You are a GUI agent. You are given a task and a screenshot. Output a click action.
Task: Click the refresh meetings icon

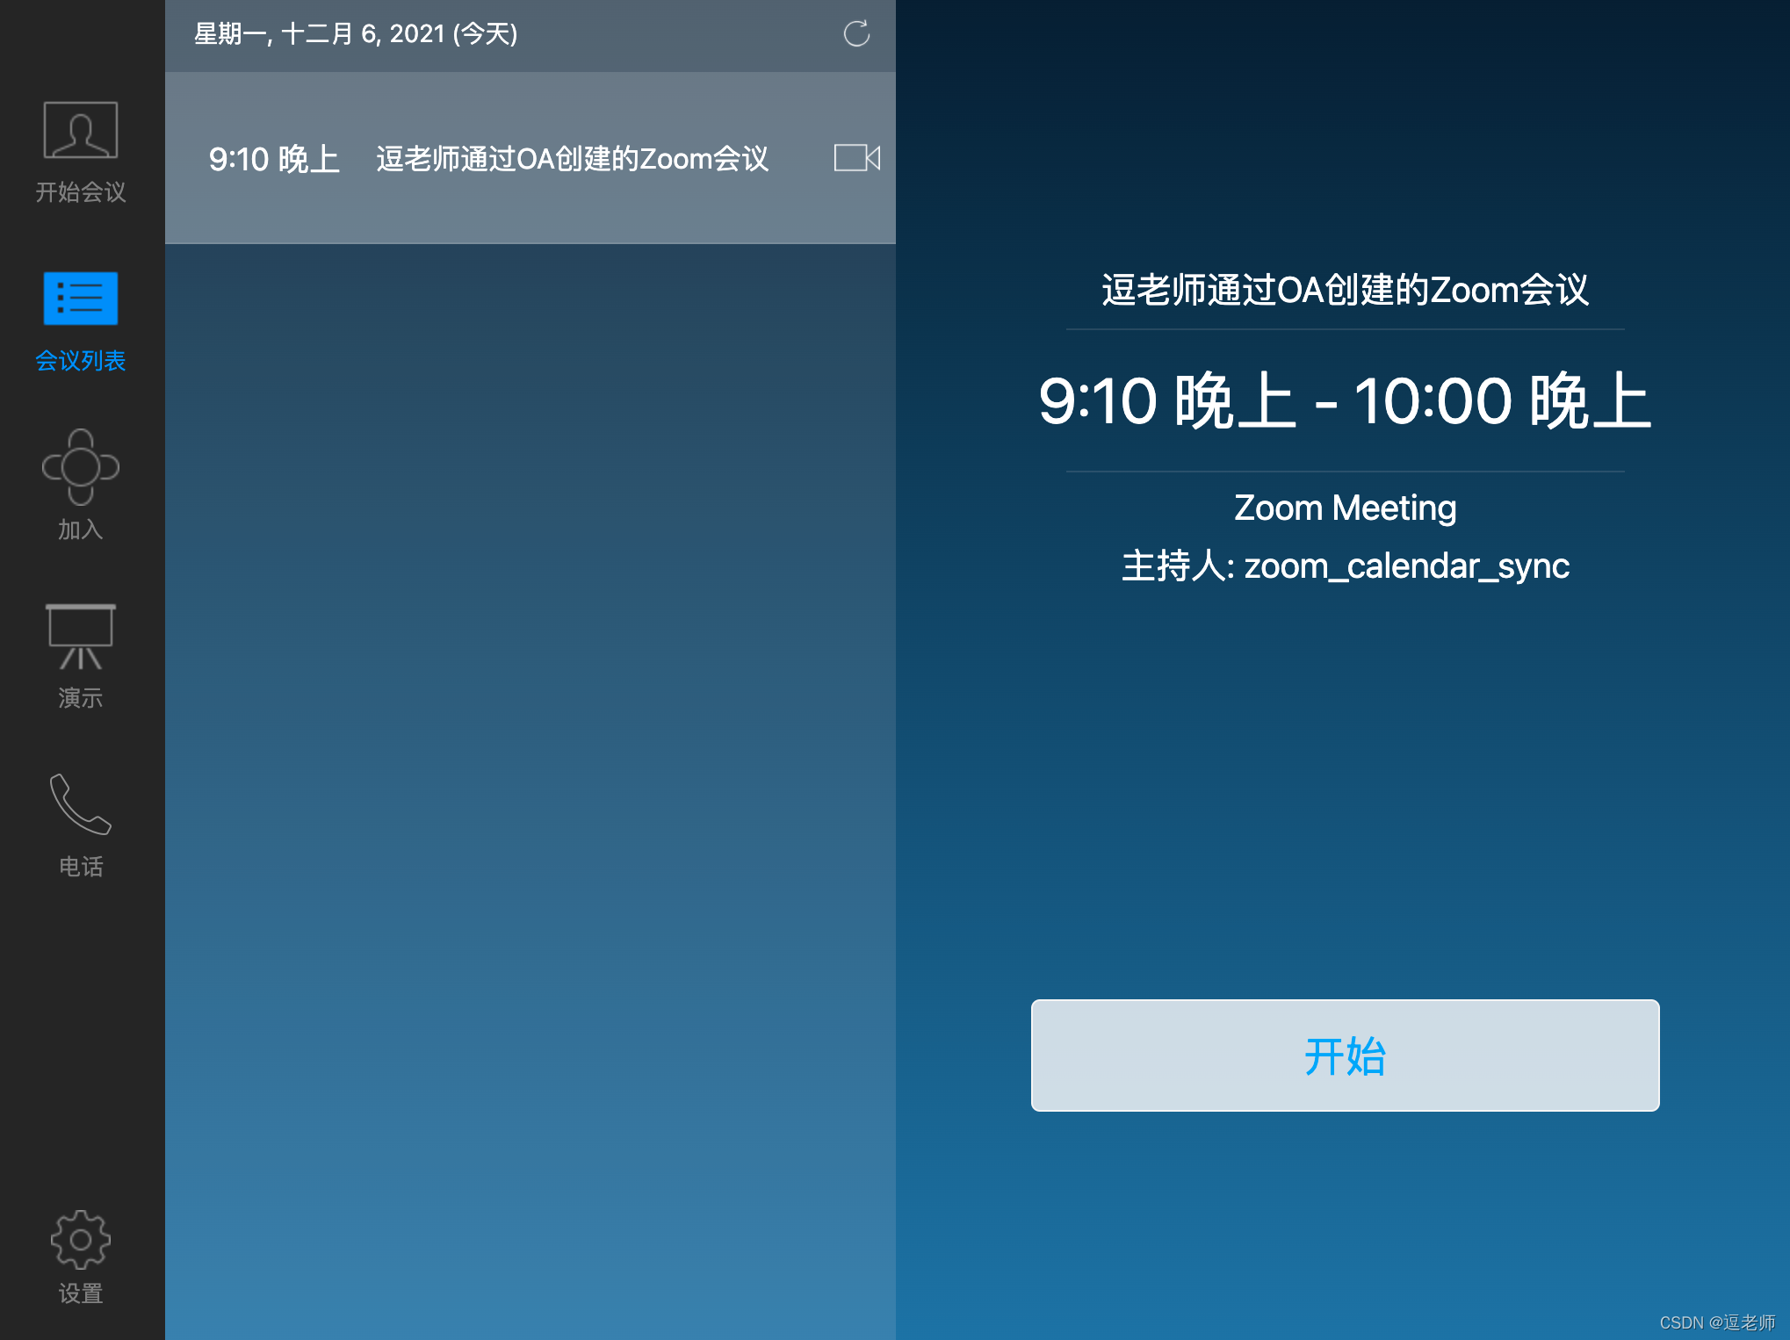coord(856,34)
